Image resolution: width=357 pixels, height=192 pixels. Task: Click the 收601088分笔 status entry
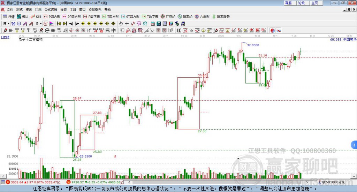pos(331,182)
